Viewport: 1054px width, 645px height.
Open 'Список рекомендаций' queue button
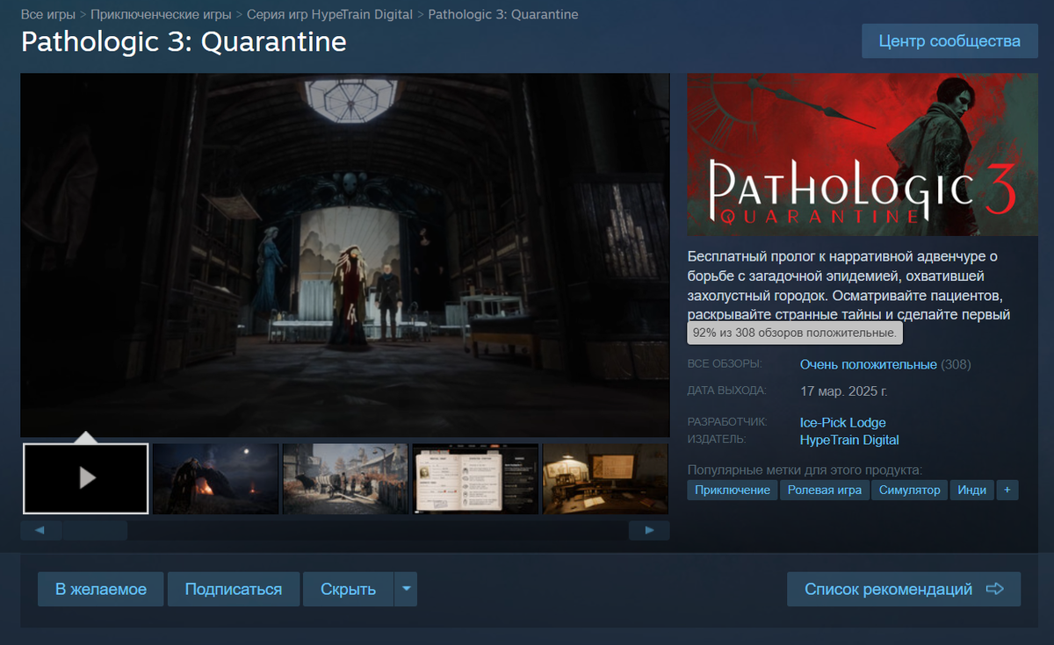pyautogui.click(x=904, y=589)
